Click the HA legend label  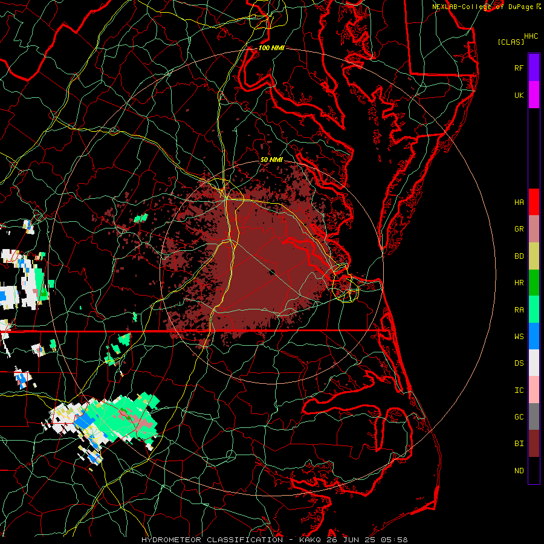pyautogui.click(x=519, y=202)
